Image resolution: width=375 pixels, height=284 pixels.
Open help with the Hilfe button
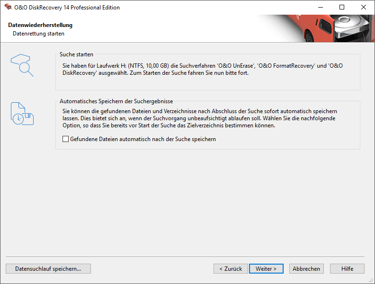tap(347, 269)
